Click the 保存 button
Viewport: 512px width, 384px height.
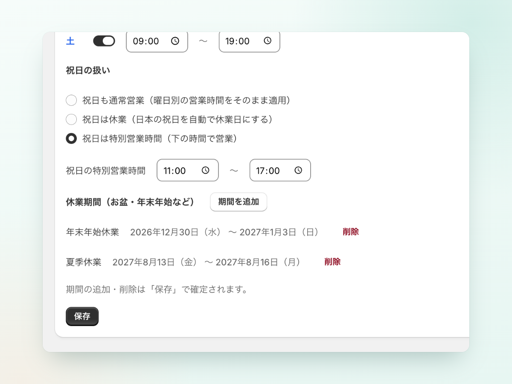[x=82, y=316]
